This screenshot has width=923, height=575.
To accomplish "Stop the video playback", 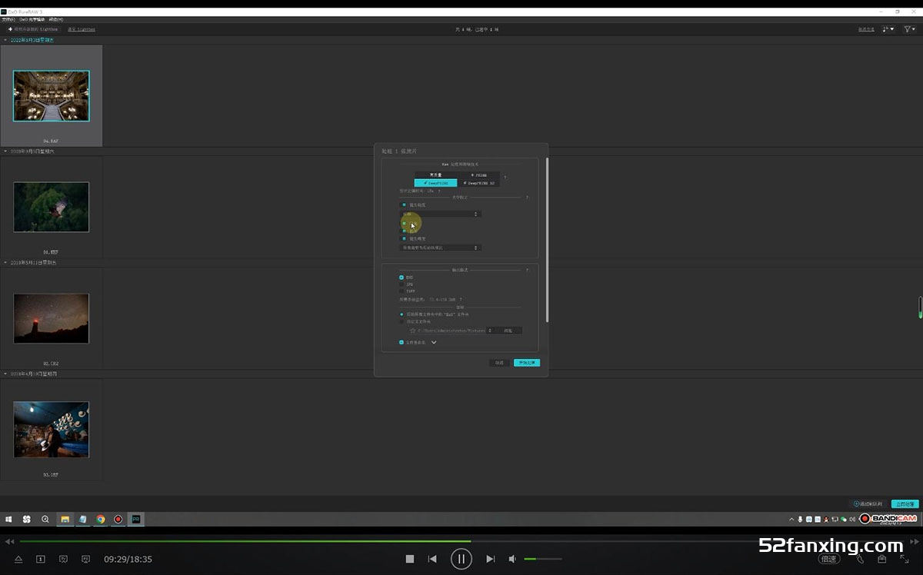I will (x=410, y=559).
